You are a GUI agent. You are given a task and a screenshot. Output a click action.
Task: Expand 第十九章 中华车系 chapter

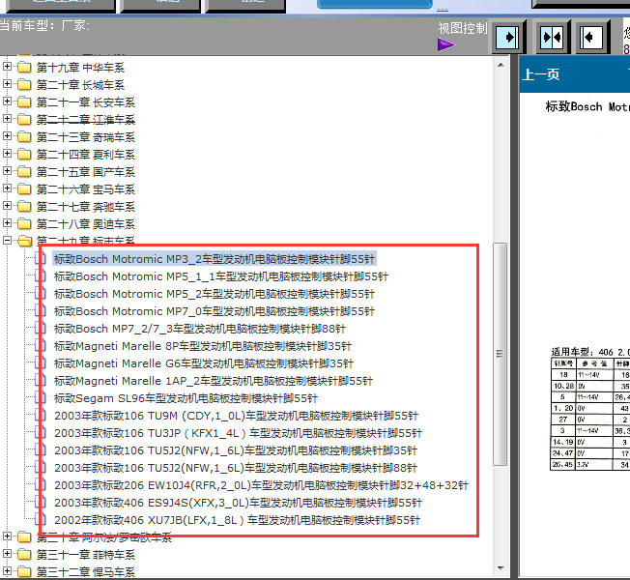7,67
